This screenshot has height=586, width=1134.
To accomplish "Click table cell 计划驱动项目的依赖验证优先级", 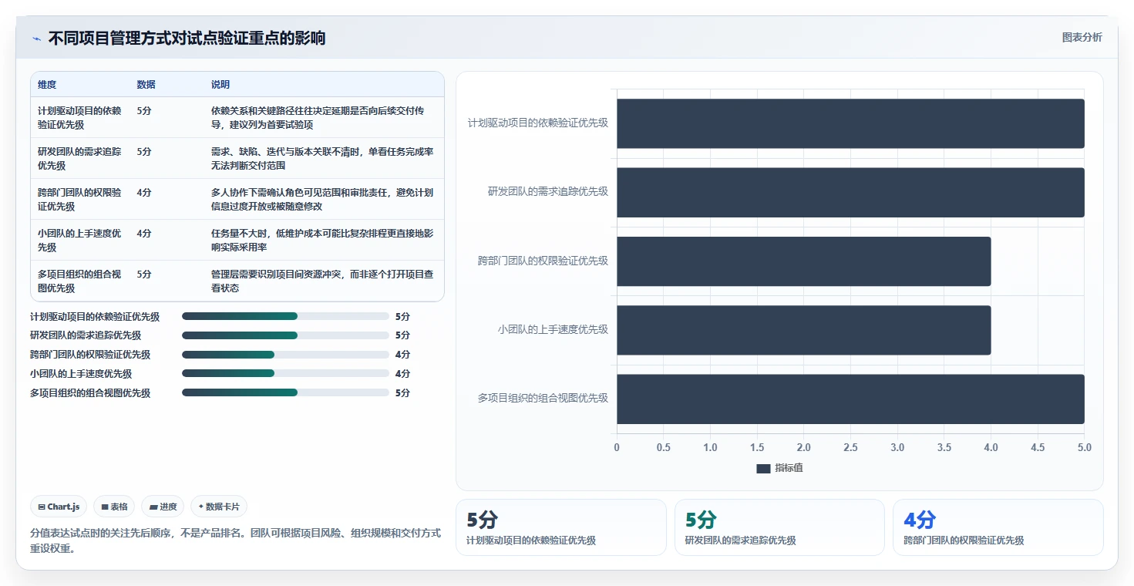I will [x=79, y=117].
